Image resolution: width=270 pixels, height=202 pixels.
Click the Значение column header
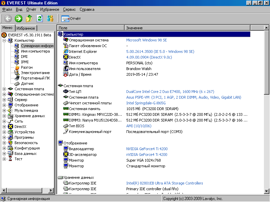point(134,28)
